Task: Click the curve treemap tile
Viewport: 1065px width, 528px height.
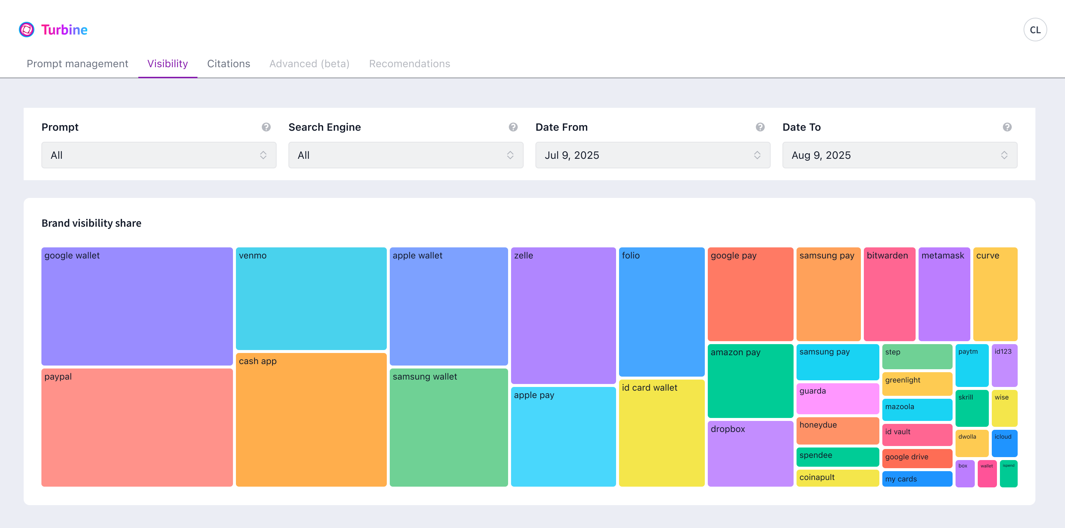Action: (x=995, y=294)
